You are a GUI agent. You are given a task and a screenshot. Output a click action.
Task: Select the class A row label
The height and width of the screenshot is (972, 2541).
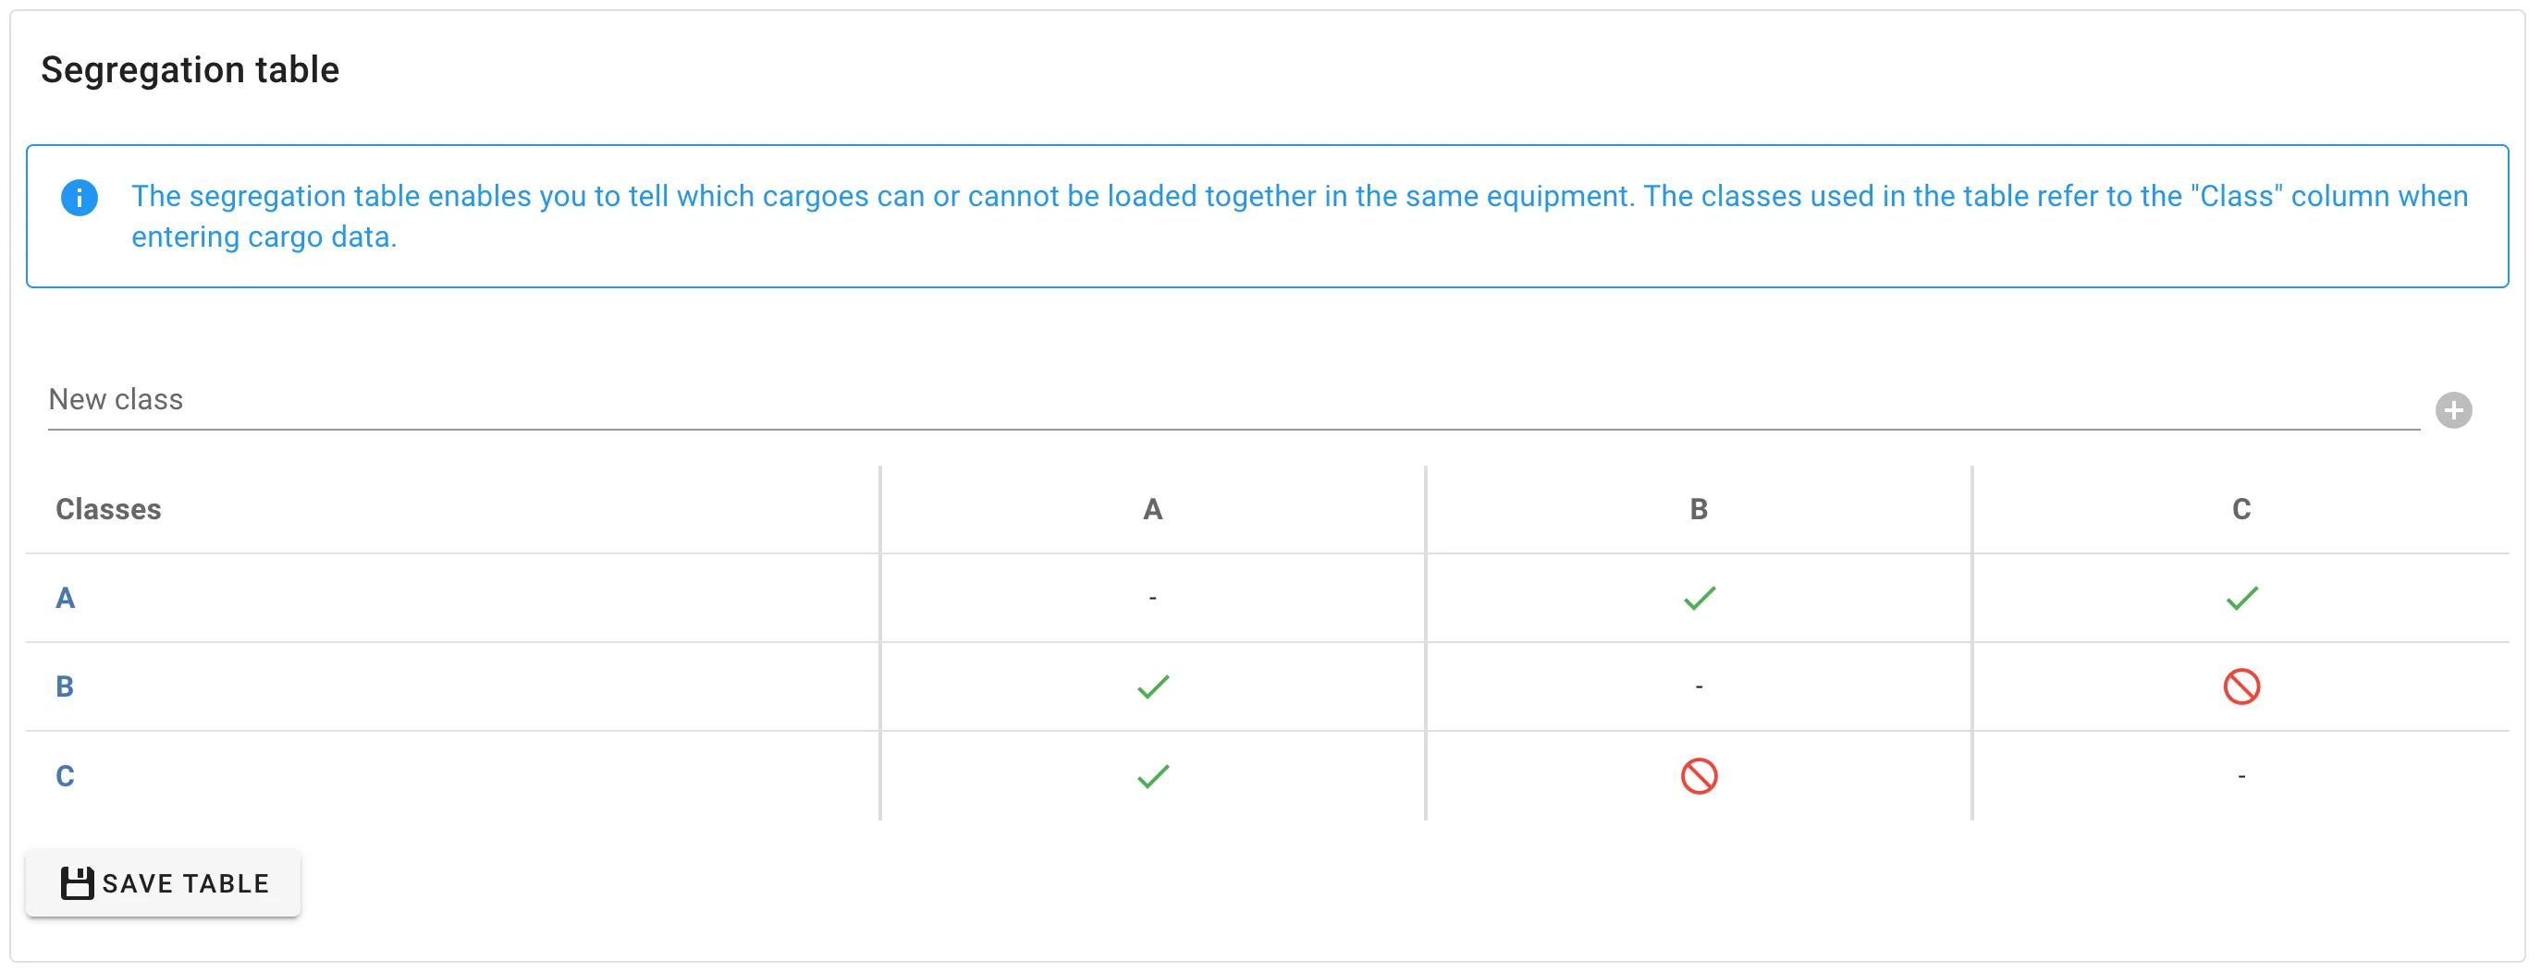65,596
